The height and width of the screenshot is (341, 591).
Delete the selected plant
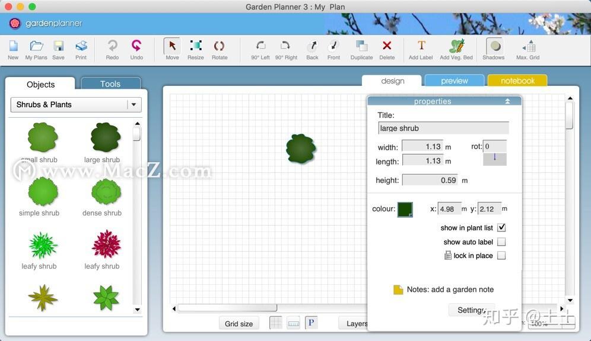[387, 49]
